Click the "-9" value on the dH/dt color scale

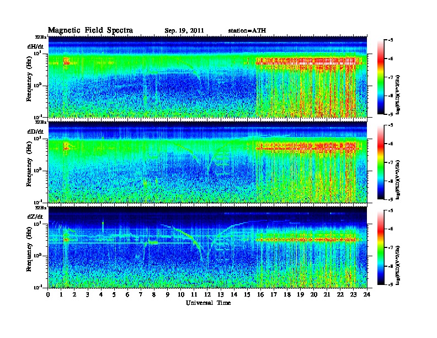click(x=391, y=114)
